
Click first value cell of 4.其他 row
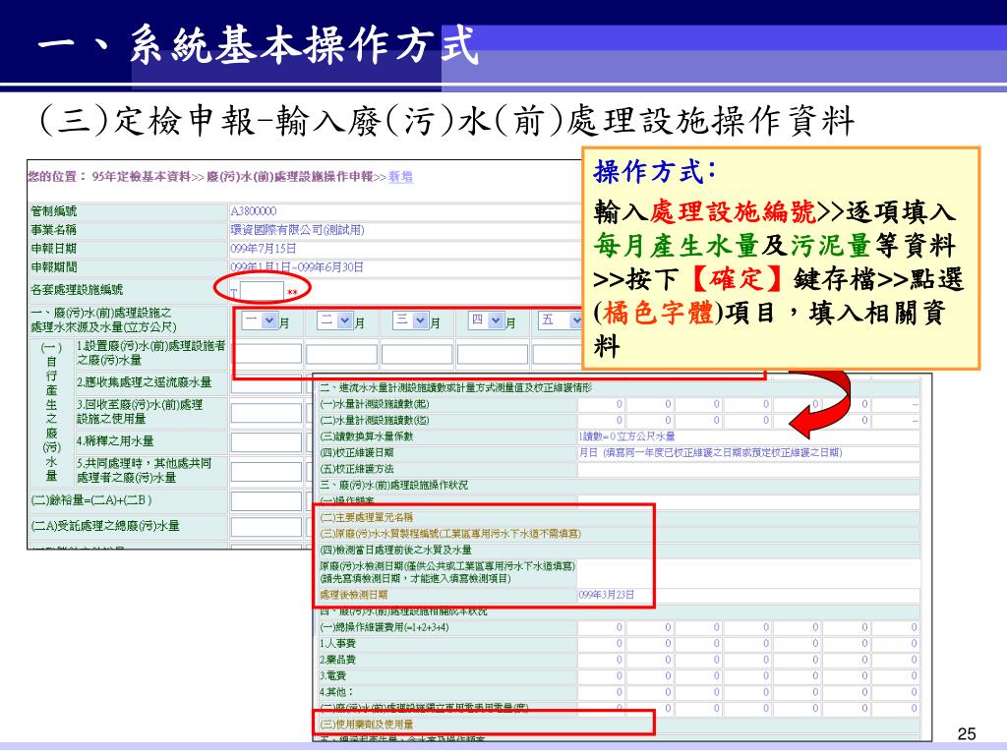tap(601, 692)
